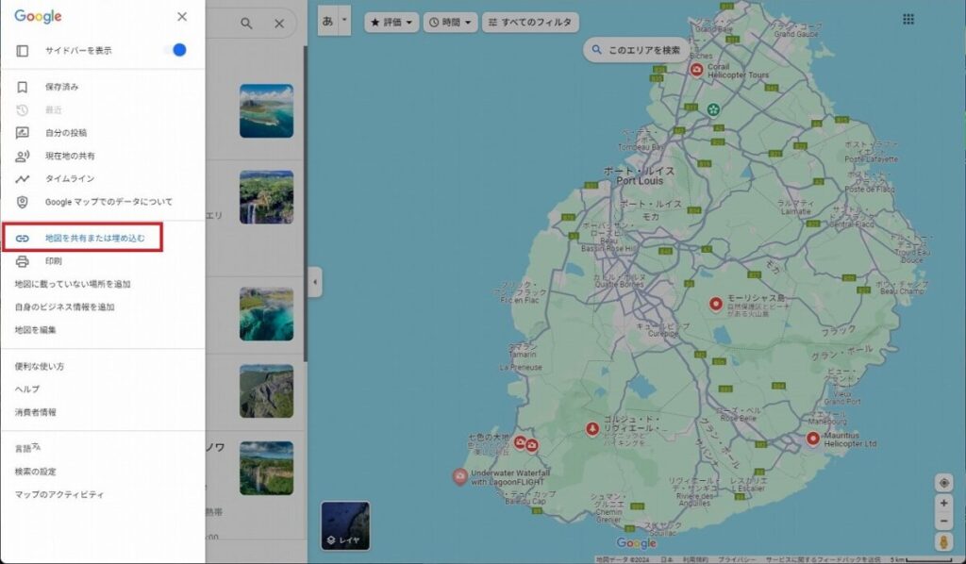
Task: Zoom in with the plus button
Action: tap(943, 503)
